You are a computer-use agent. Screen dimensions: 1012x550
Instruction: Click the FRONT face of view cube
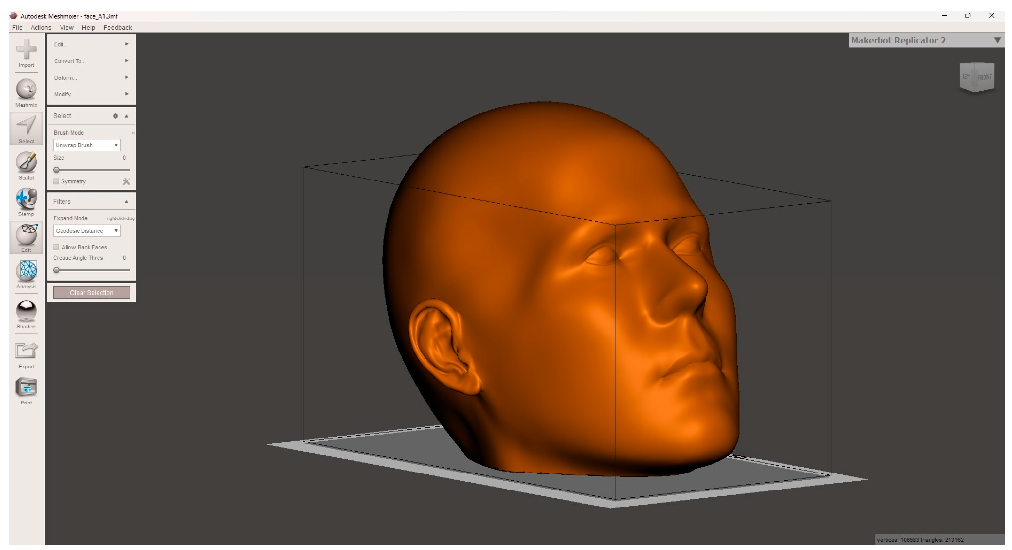pos(984,77)
